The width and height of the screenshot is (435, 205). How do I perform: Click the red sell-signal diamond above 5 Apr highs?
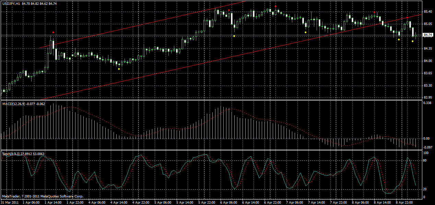pos(275,6)
